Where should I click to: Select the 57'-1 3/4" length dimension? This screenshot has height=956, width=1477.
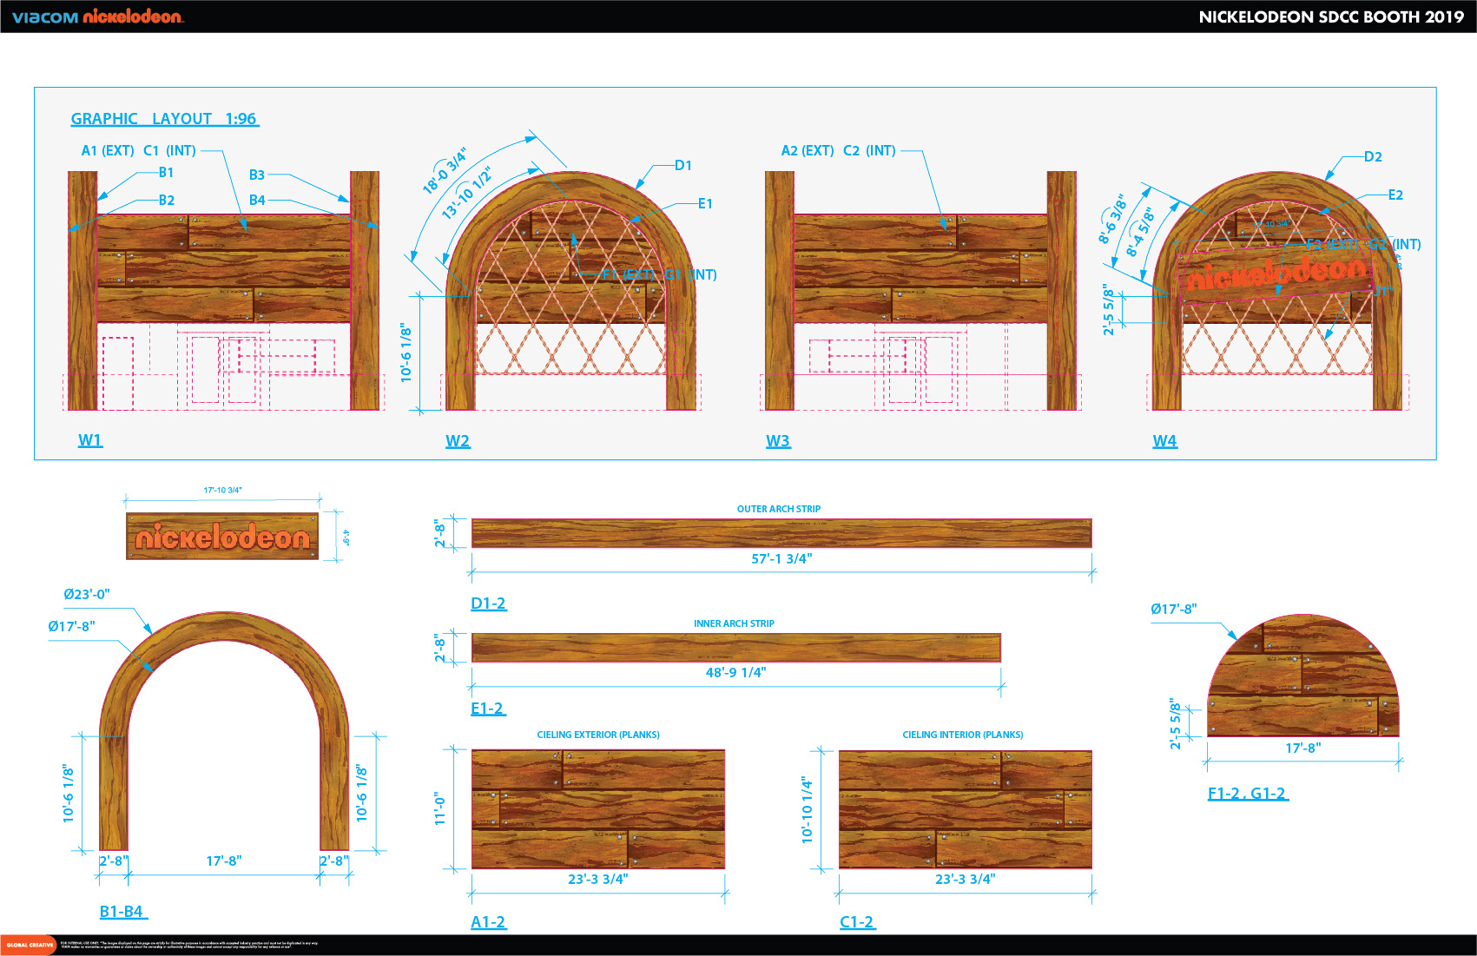781,559
